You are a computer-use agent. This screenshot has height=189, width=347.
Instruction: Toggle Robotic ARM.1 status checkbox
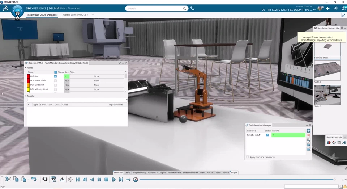[267, 135]
